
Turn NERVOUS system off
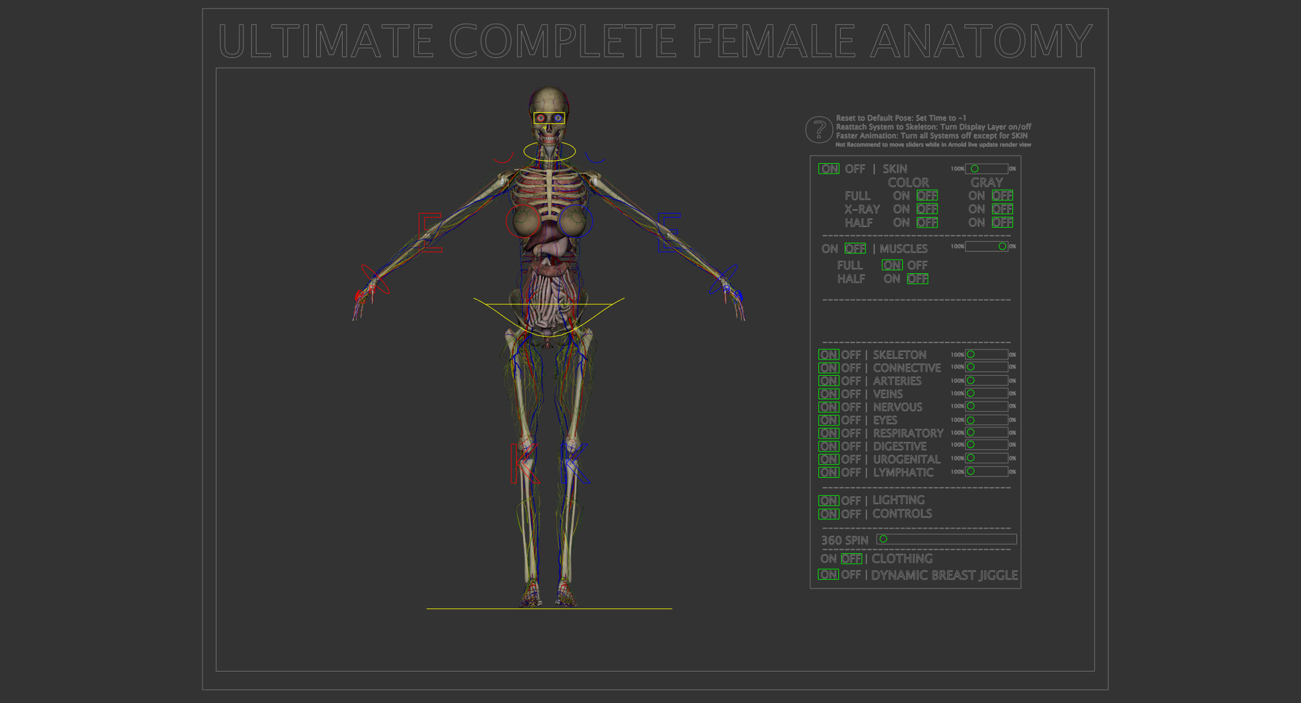tap(851, 407)
